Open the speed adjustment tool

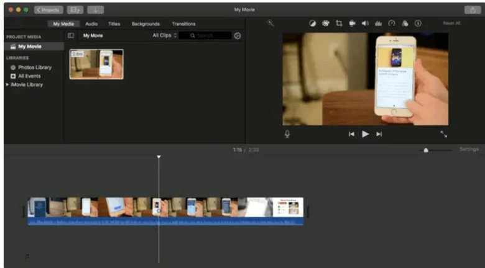(392, 24)
